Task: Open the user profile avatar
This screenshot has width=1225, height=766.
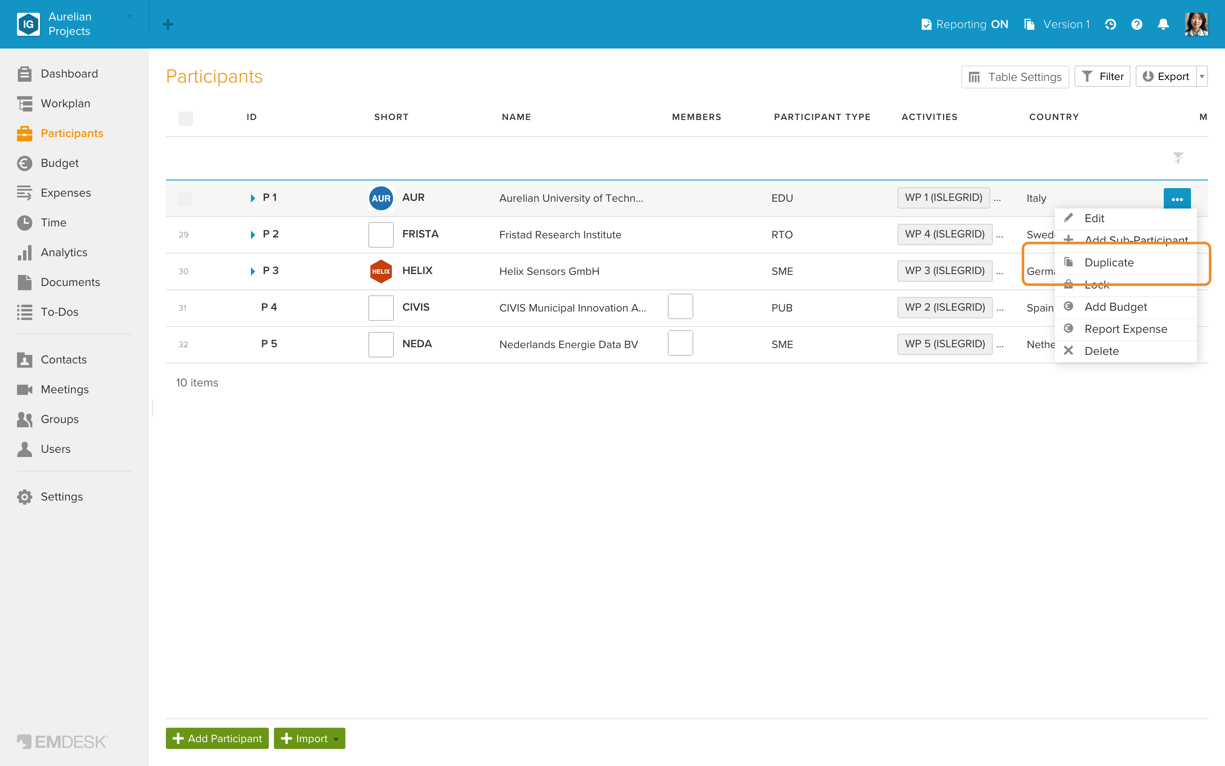Action: pos(1196,24)
